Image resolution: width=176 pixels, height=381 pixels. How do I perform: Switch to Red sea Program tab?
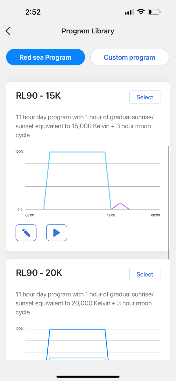tap(45, 57)
